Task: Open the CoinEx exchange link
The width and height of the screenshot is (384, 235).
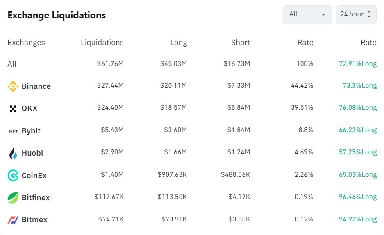Action: [34, 176]
